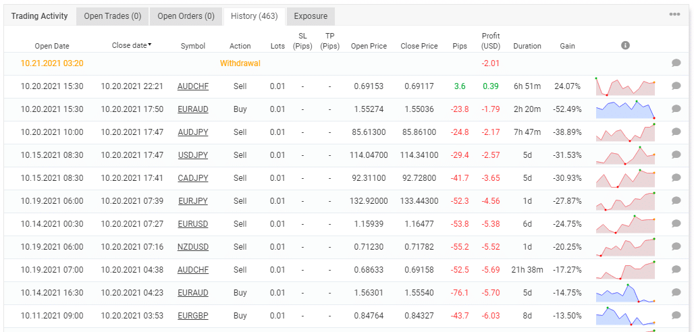The width and height of the screenshot is (694, 332).
Task: Open comment icon for CADJPY trade
Action: pos(676,178)
